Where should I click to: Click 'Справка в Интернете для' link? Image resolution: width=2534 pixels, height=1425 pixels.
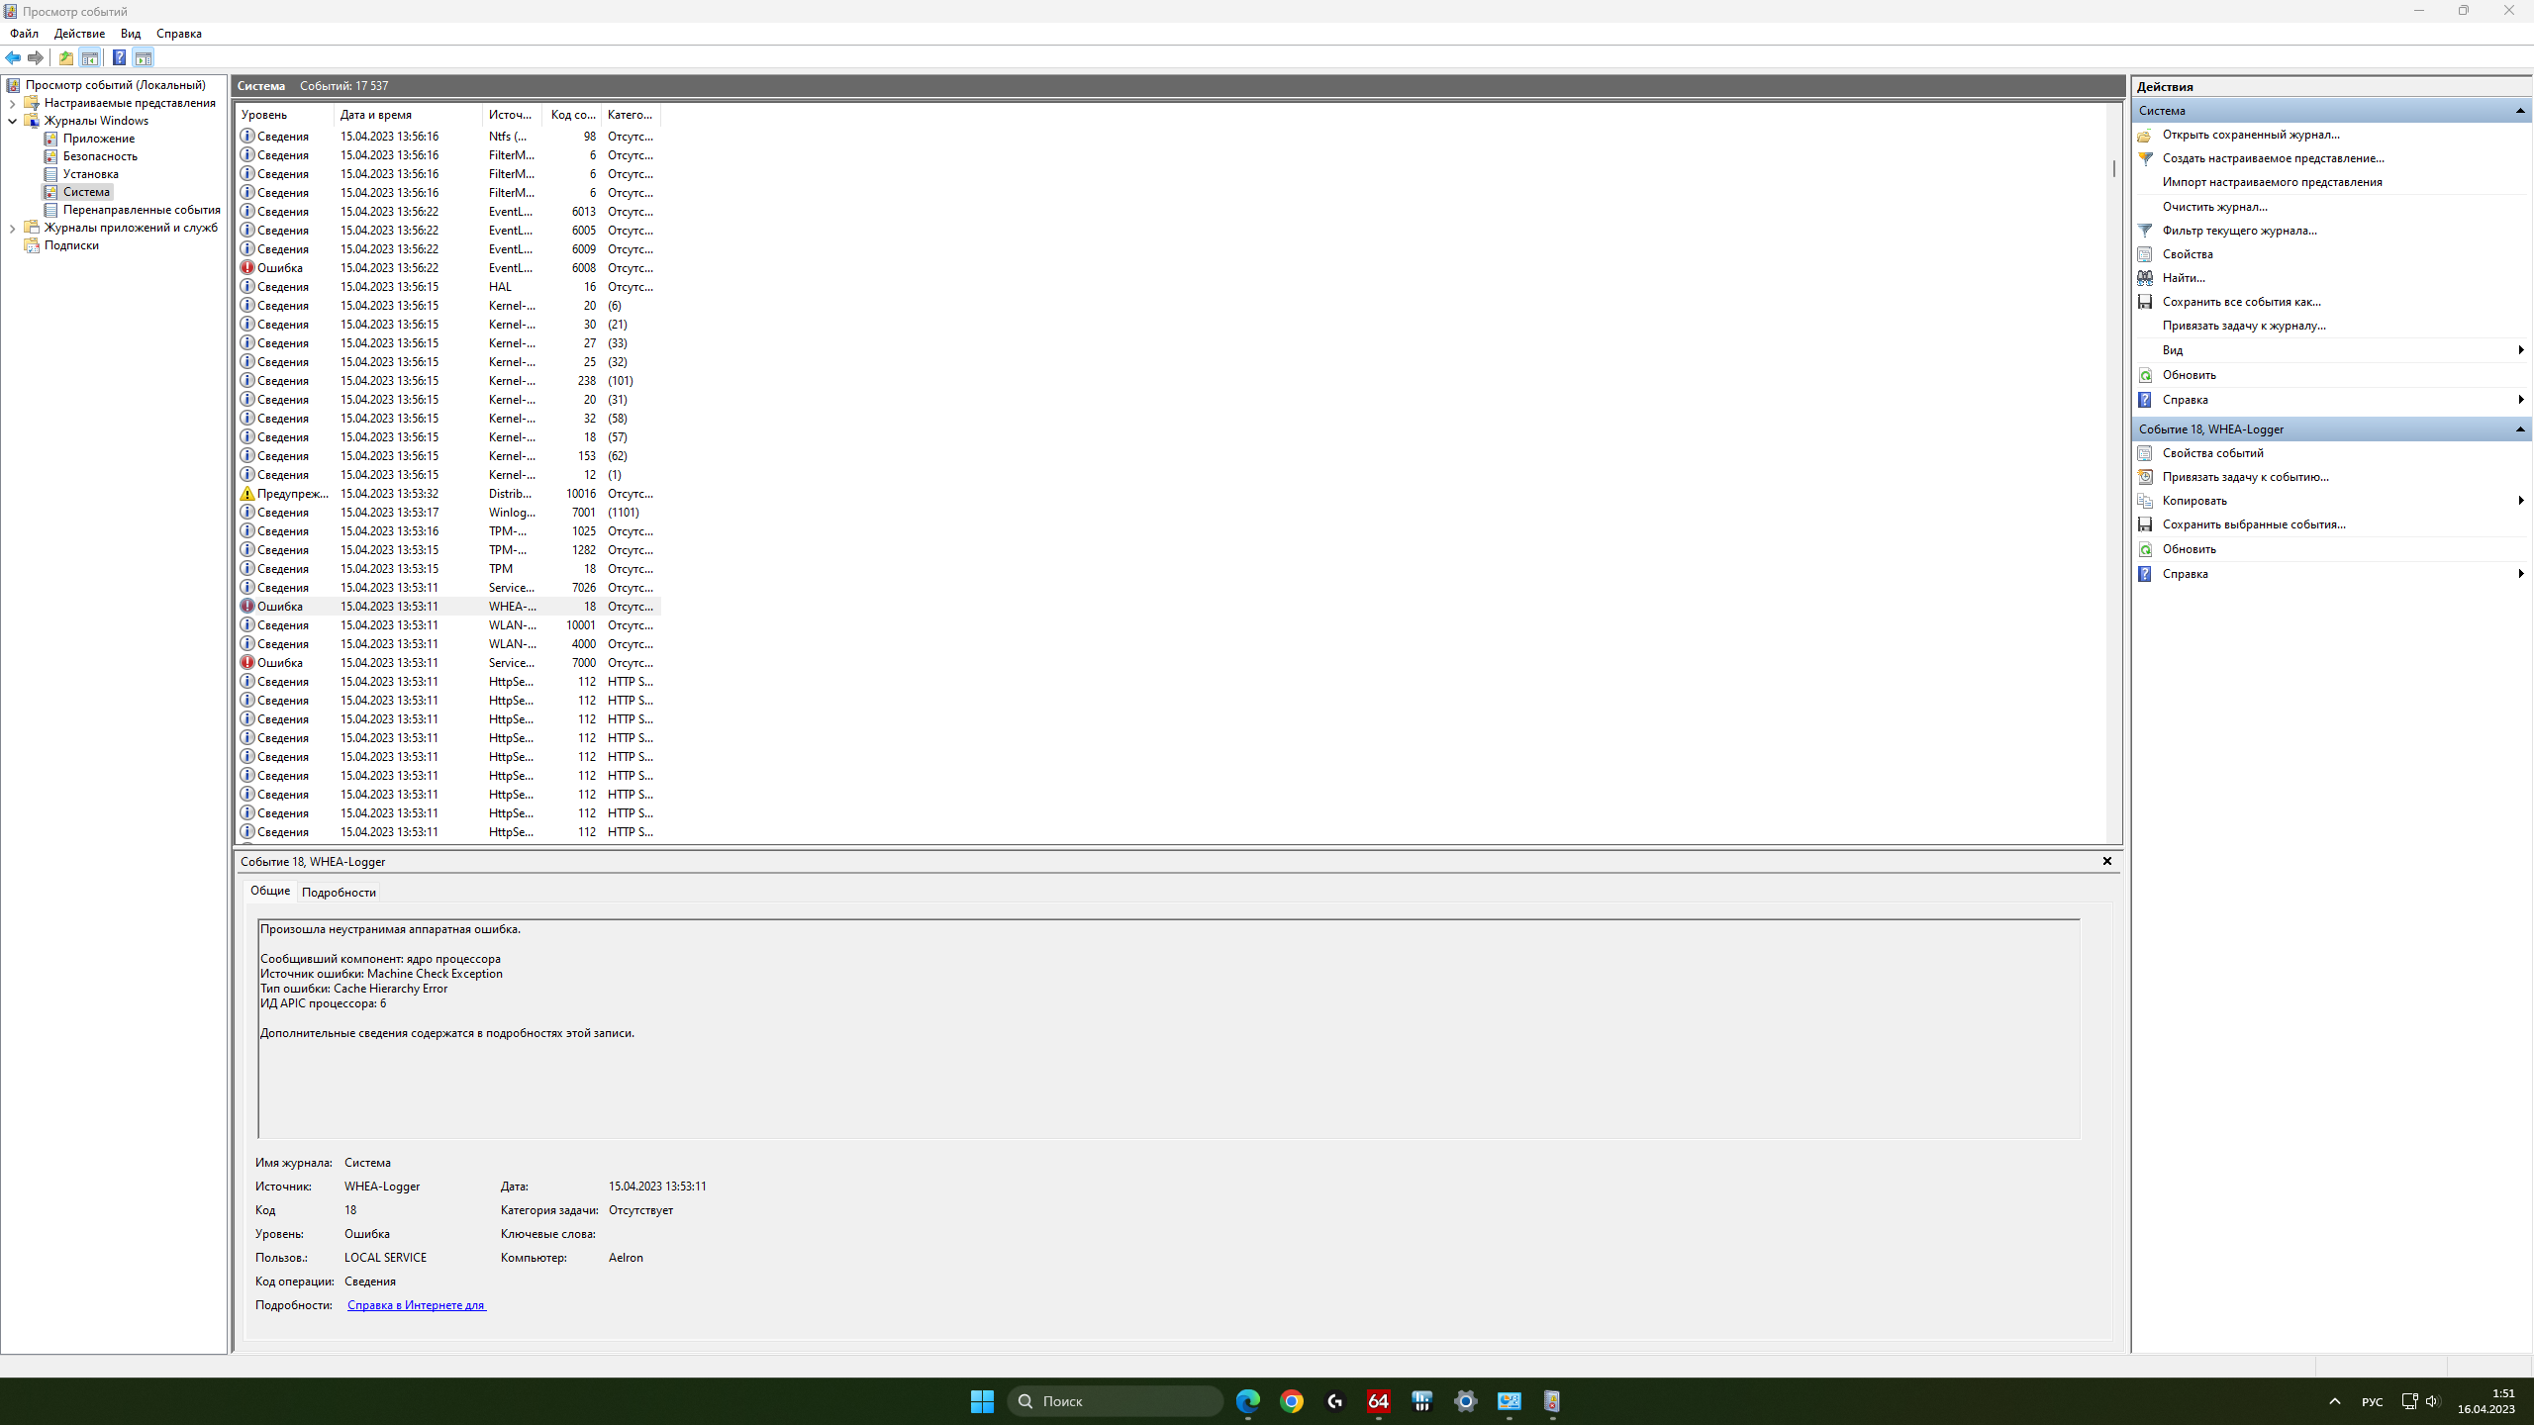click(416, 1305)
